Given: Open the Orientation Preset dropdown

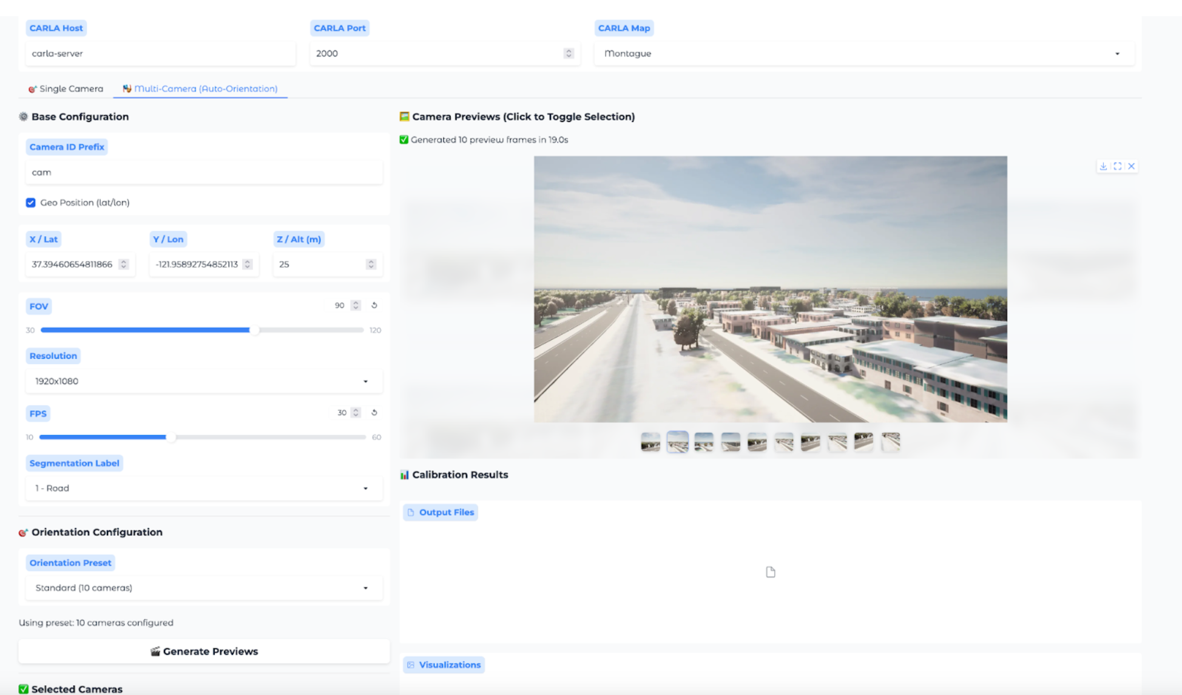Looking at the screenshot, I should pos(203,588).
